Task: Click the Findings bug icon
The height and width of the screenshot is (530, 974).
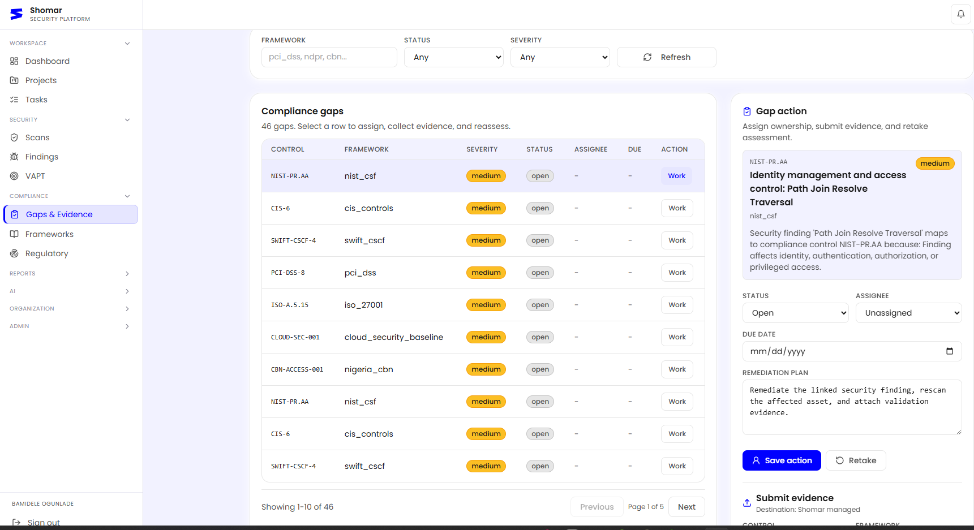Action: pyautogui.click(x=14, y=157)
